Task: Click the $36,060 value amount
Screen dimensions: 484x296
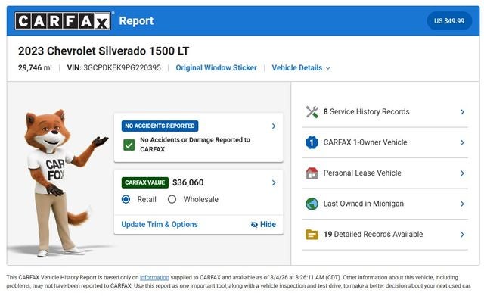Action: click(188, 182)
